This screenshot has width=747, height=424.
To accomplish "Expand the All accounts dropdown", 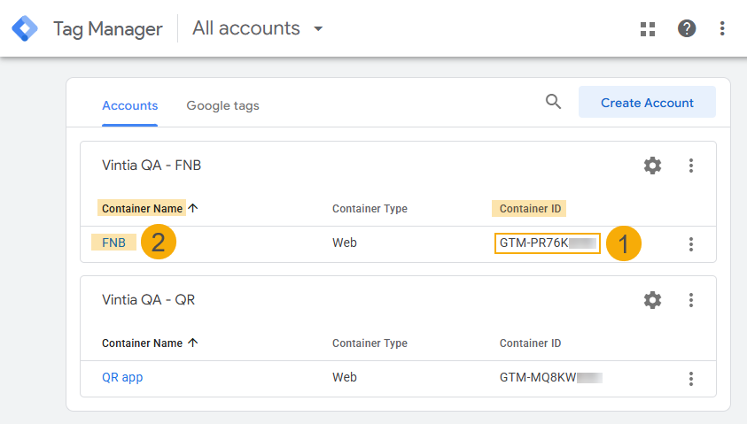I will (x=258, y=28).
